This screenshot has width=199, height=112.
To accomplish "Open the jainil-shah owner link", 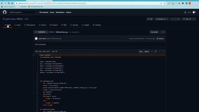I will pyautogui.click(x=10, y=19).
